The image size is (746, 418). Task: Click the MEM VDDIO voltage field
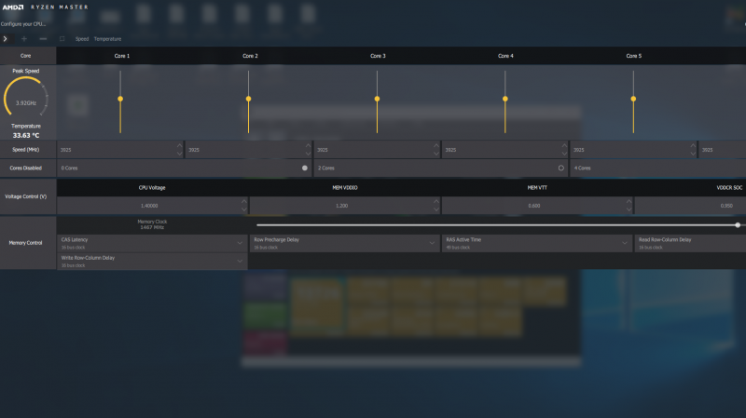340,205
